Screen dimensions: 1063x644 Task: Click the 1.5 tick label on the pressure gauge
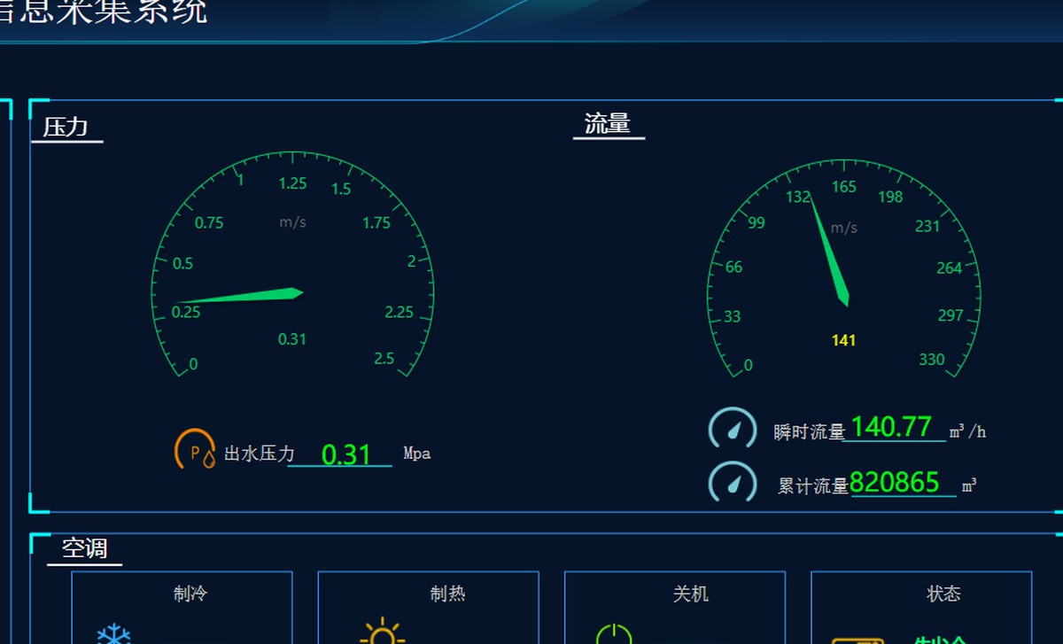(x=341, y=189)
